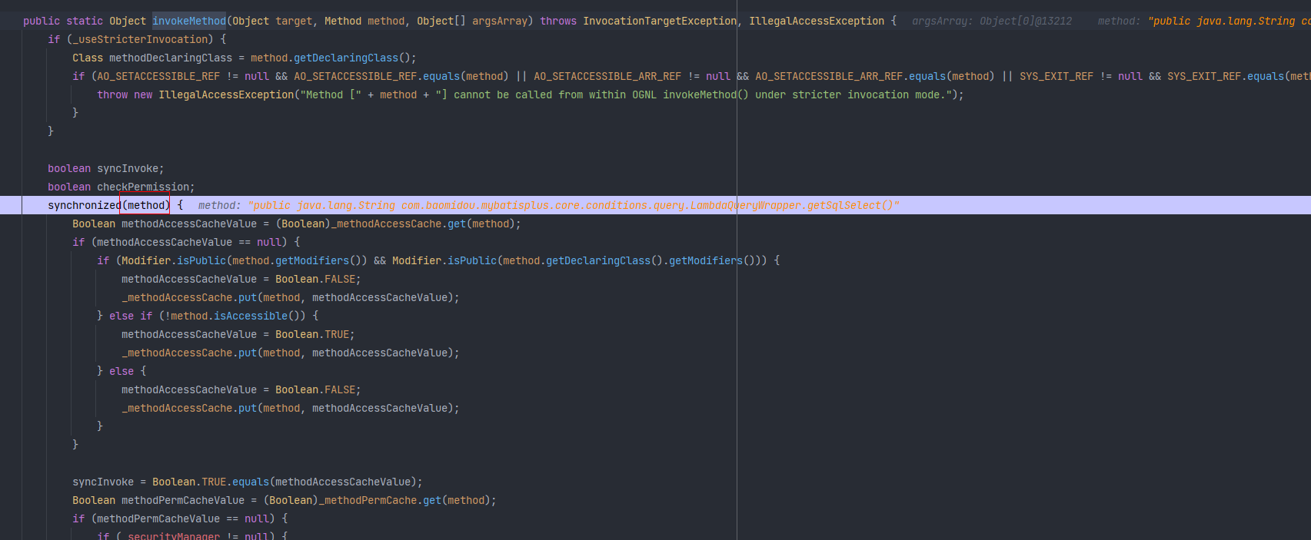Click IllegalAccessException in the throw statement

[226, 94]
